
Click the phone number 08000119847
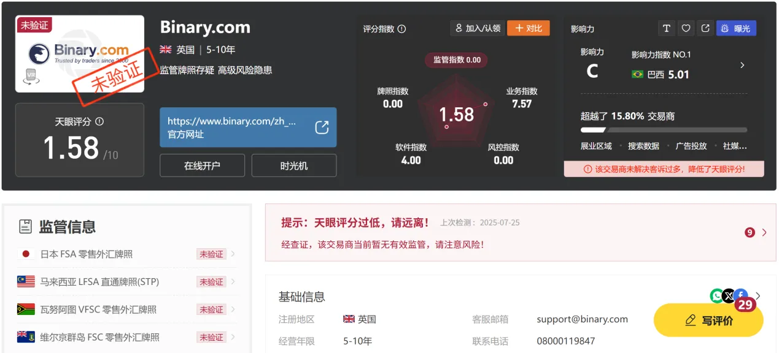(565, 341)
